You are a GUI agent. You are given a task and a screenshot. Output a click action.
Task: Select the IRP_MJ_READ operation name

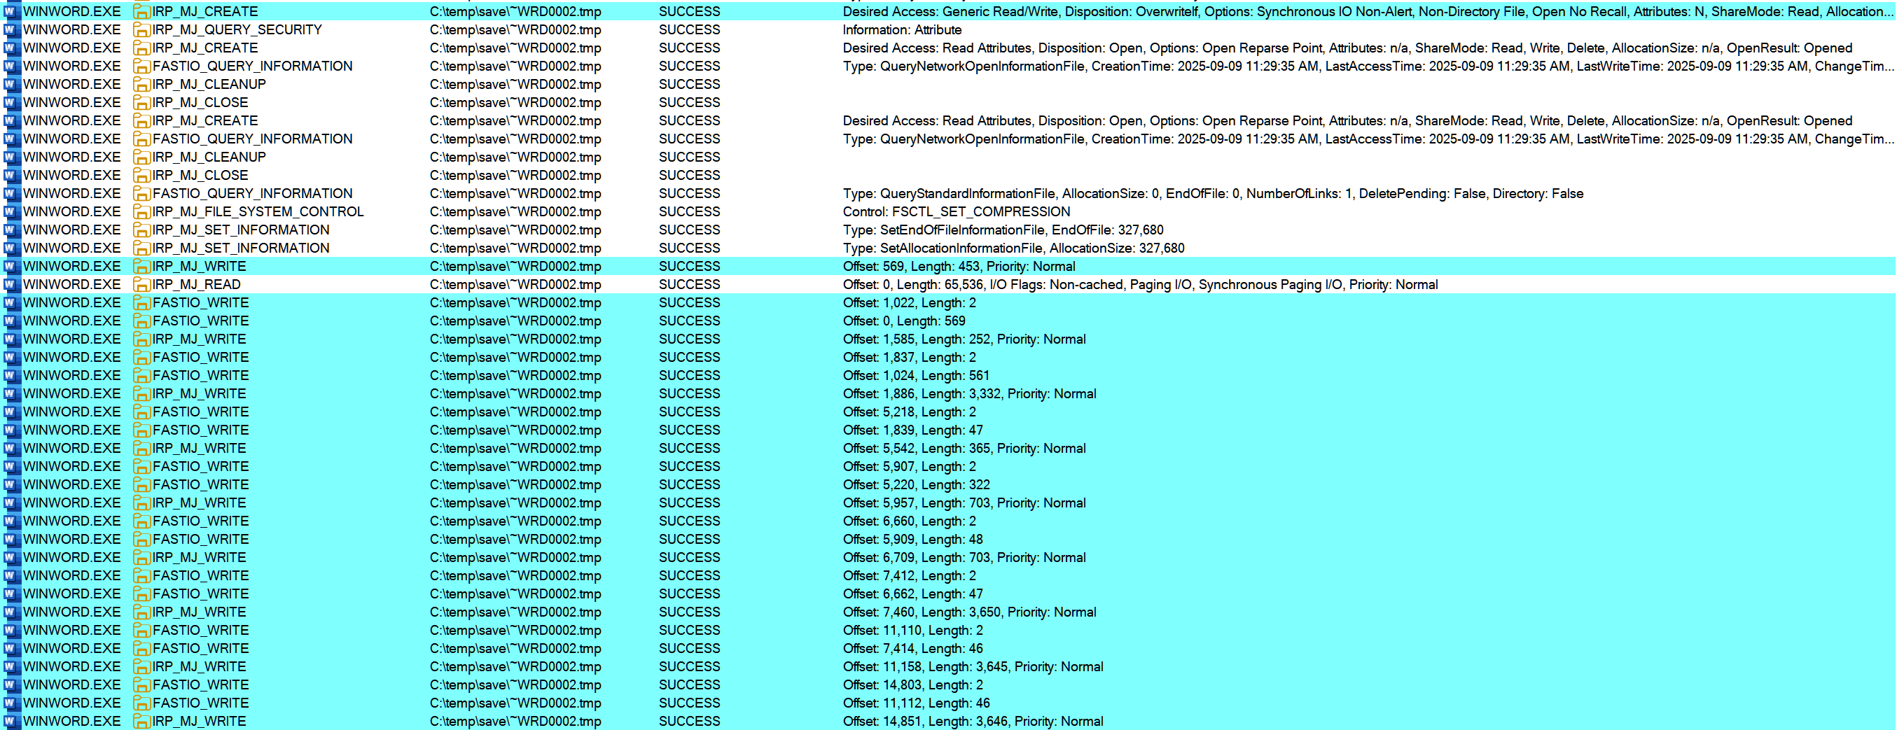(196, 284)
